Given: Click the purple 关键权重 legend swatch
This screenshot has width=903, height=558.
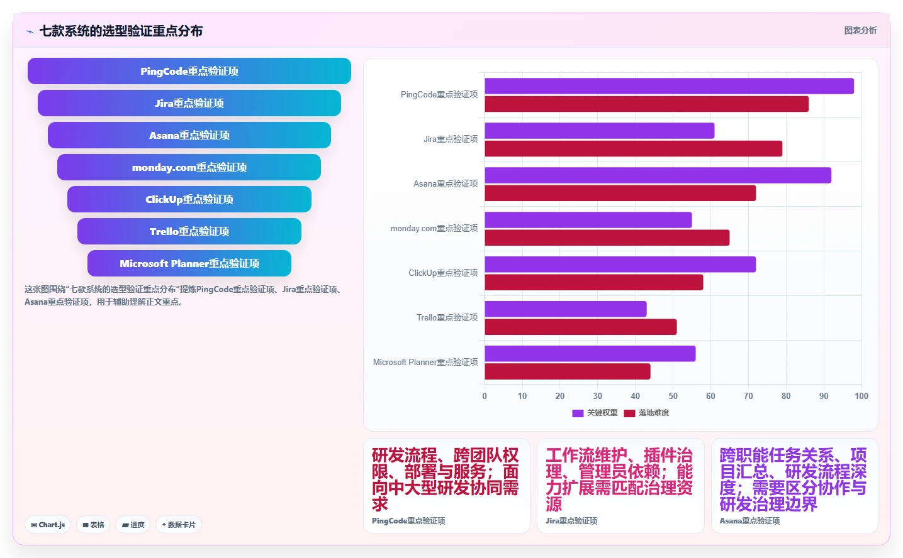Looking at the screenshot, I should tap(578, 413).
